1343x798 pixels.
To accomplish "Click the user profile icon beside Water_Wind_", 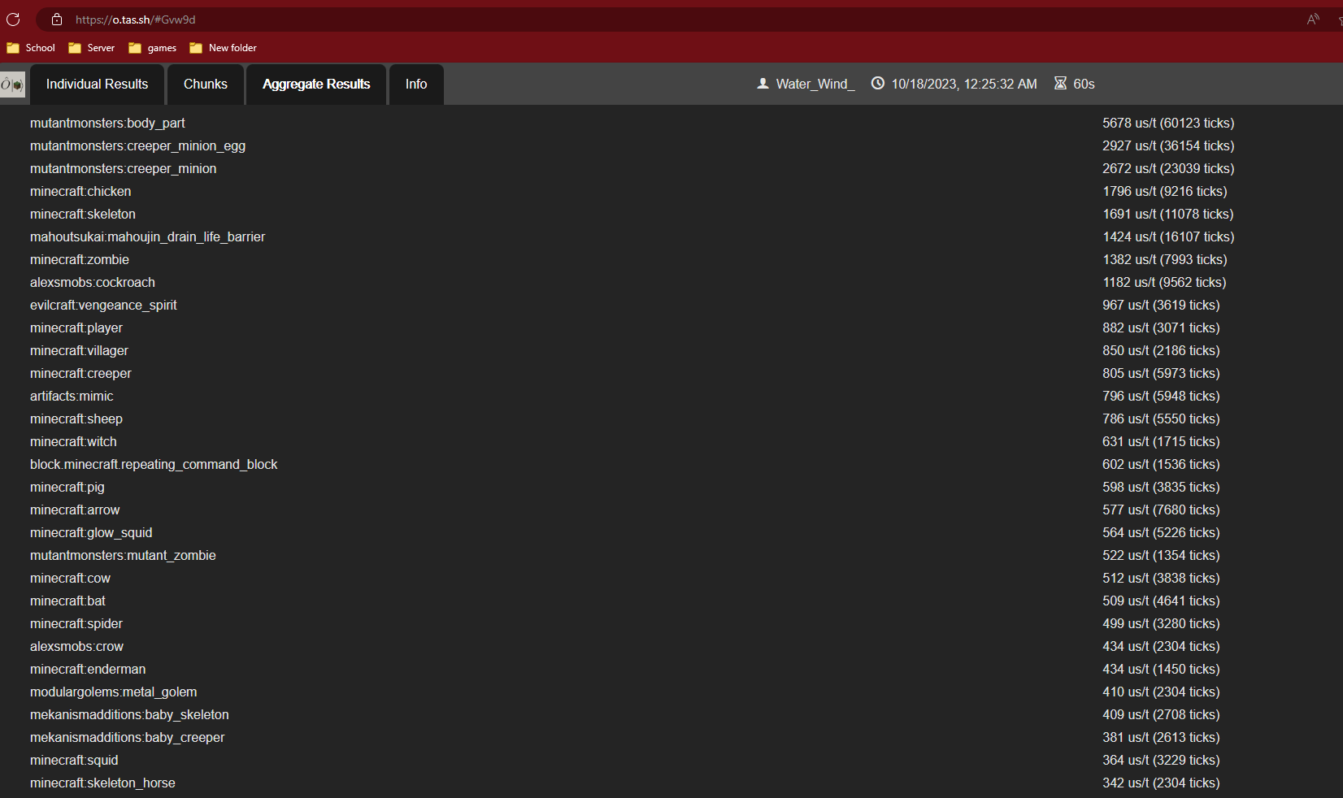I will (x=763, y=83).
